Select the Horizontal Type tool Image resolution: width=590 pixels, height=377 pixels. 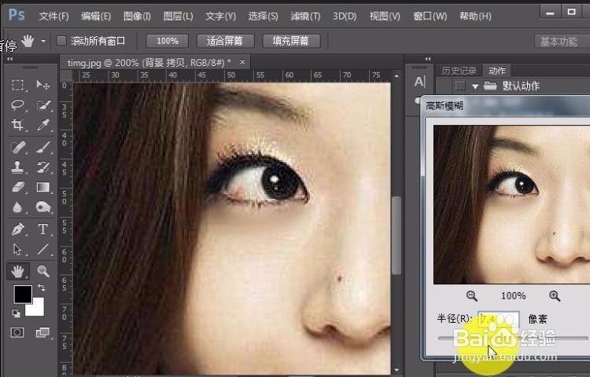click(43, 229)
